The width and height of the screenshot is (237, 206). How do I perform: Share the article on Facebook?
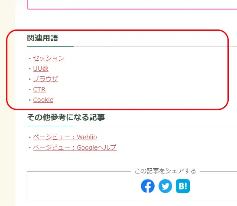pyautogui.click(x=148, y=186)
